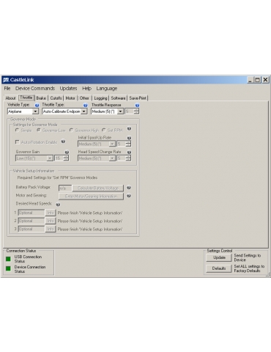This screenshot has height=352, width=271.
Task: Open the Device Commands menu
Action: coord(35,89)
